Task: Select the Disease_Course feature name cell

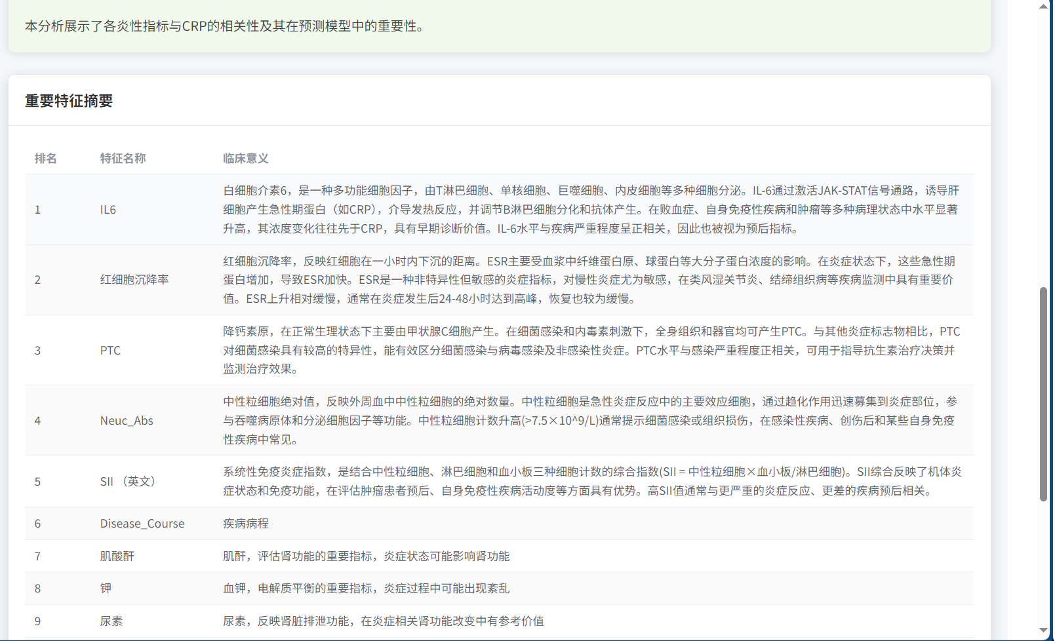Action: tap(142, 524)
